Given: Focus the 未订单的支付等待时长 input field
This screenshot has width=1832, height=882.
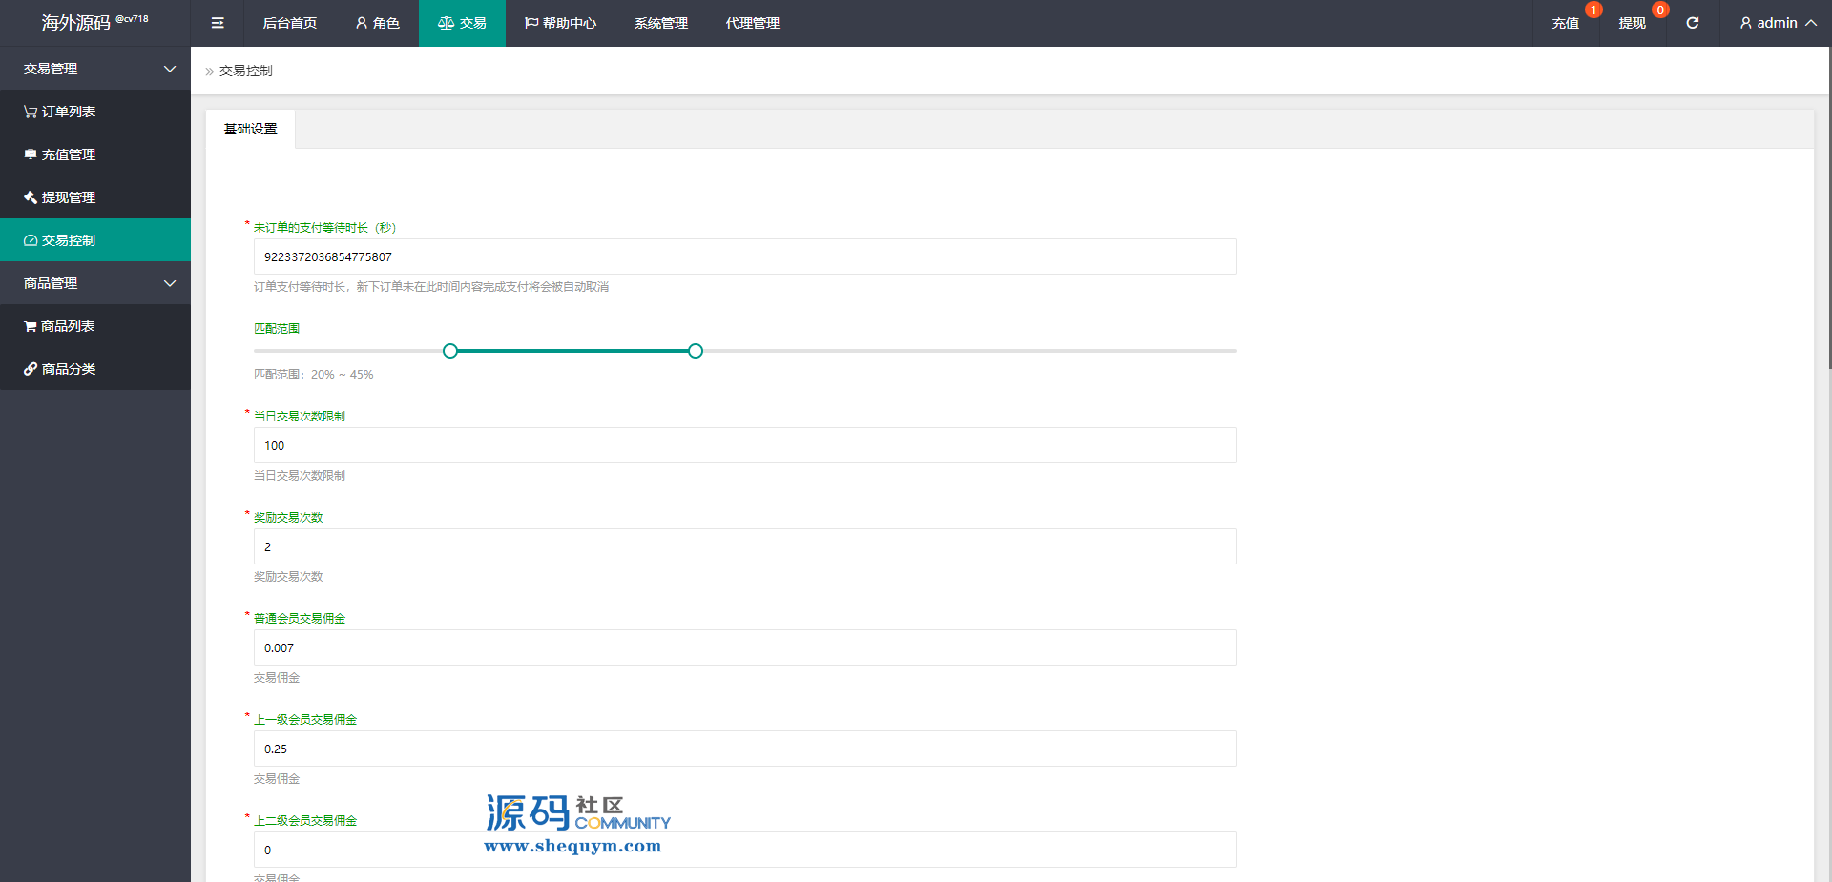Looking at the screenshot, I should tap(745, 256).
